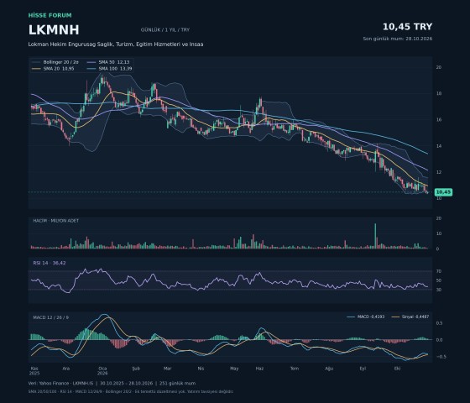The height and width of the screenshot is (403, 470).
Task: Click the 0.5 MACD axis label
Action: tap(439, 323)
